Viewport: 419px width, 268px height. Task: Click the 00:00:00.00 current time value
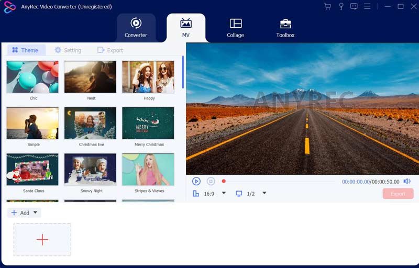[x=356, y=182]
